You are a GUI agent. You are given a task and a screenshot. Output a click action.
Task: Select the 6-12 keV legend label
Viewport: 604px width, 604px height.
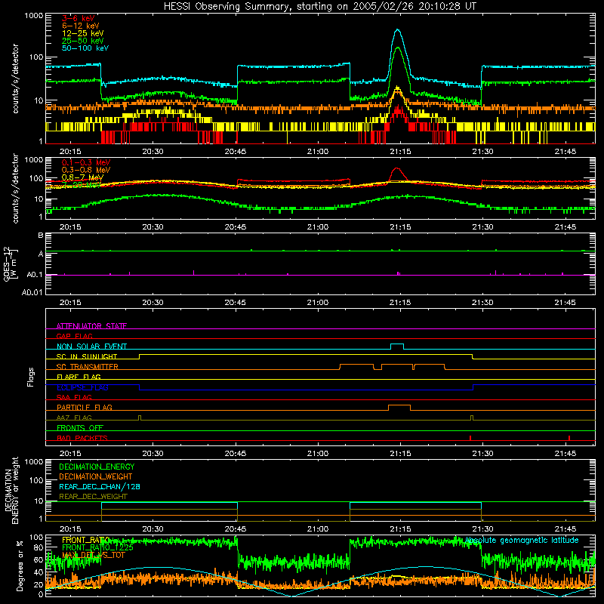(80, 26)
